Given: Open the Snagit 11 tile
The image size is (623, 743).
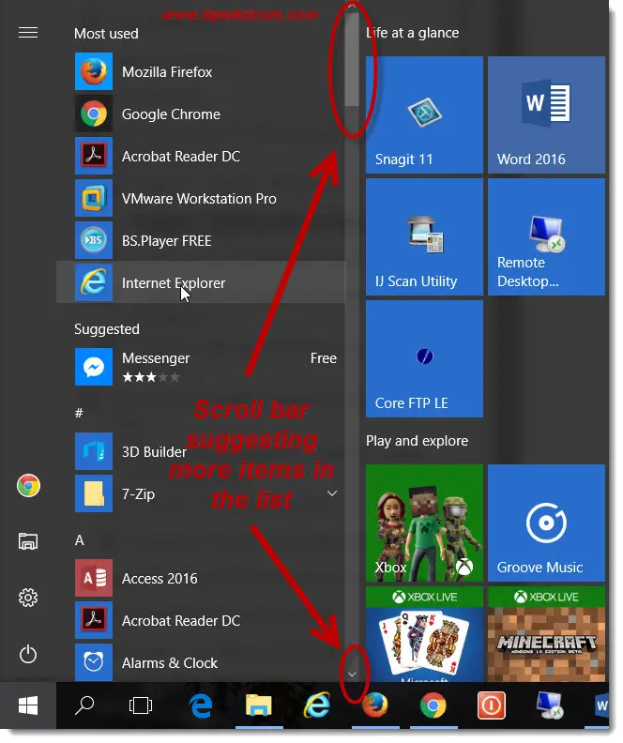Looking at the screenshot, I should (424, 114).
